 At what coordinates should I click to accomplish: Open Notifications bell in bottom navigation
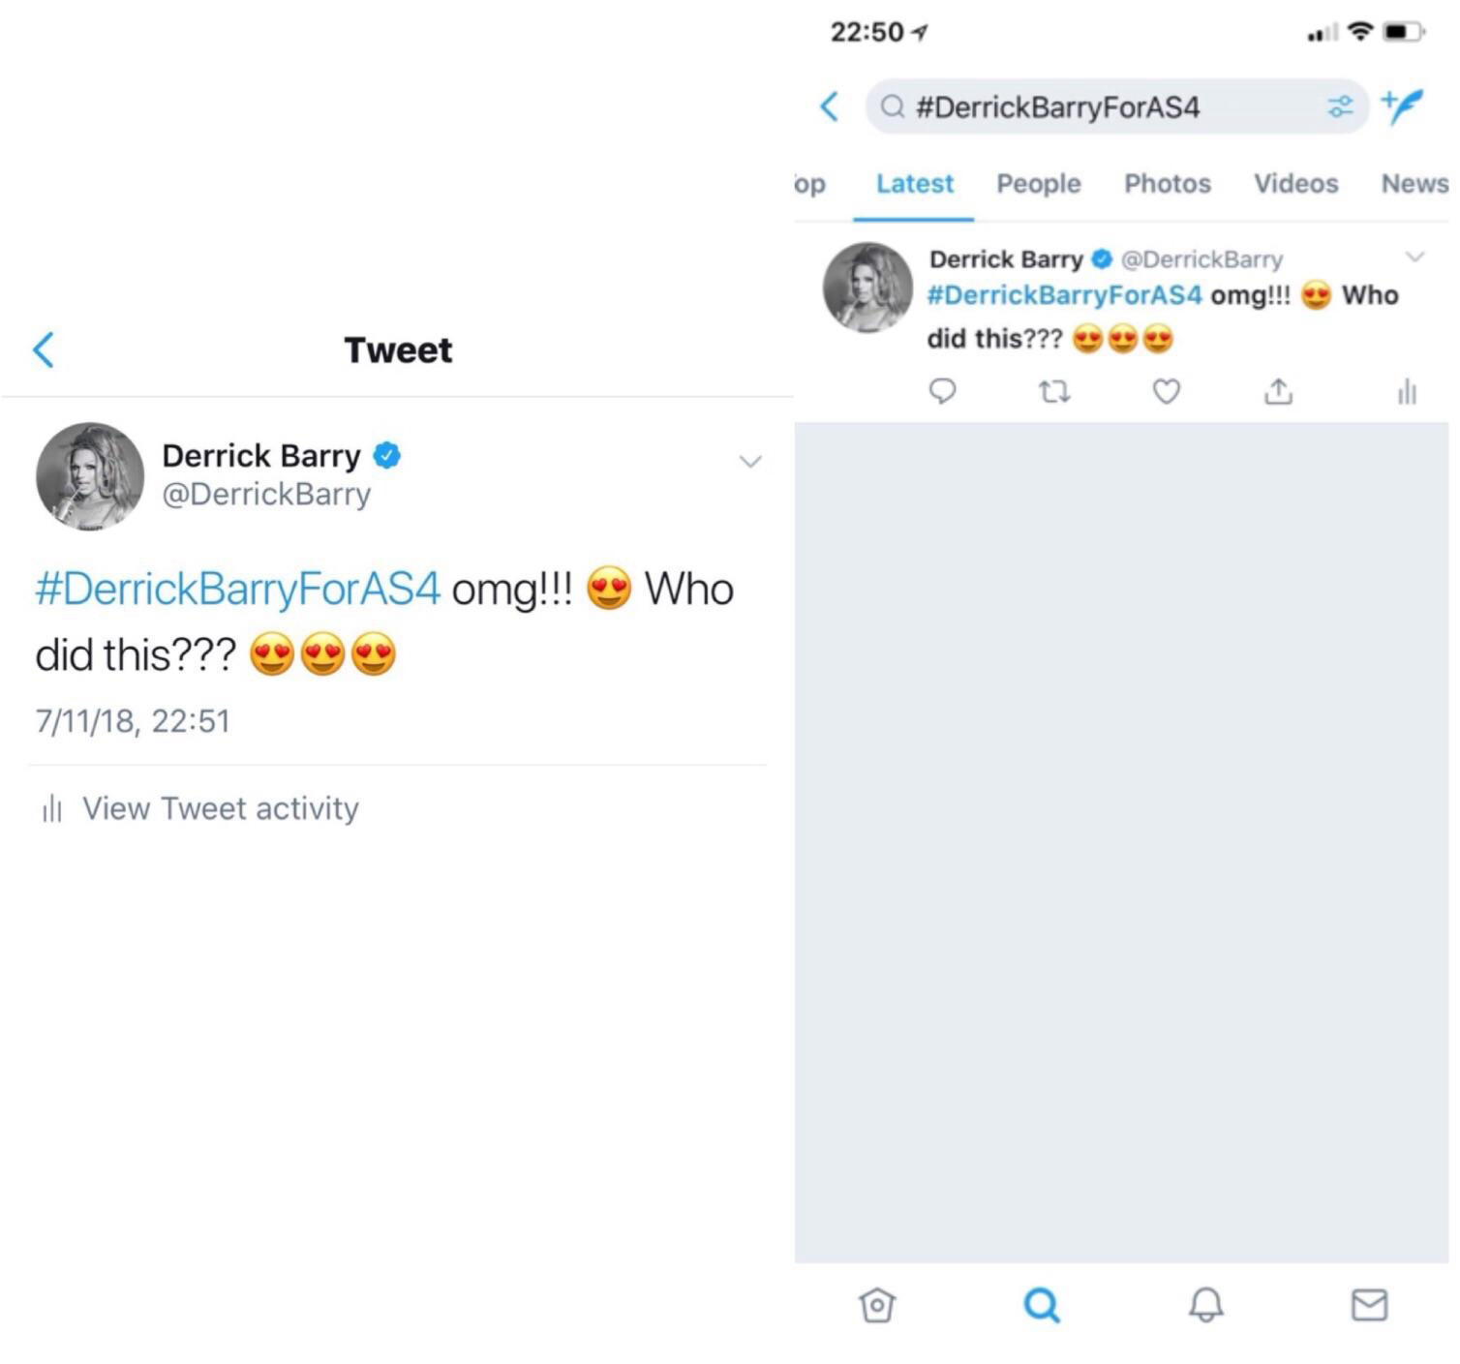pos(1206,1305)
